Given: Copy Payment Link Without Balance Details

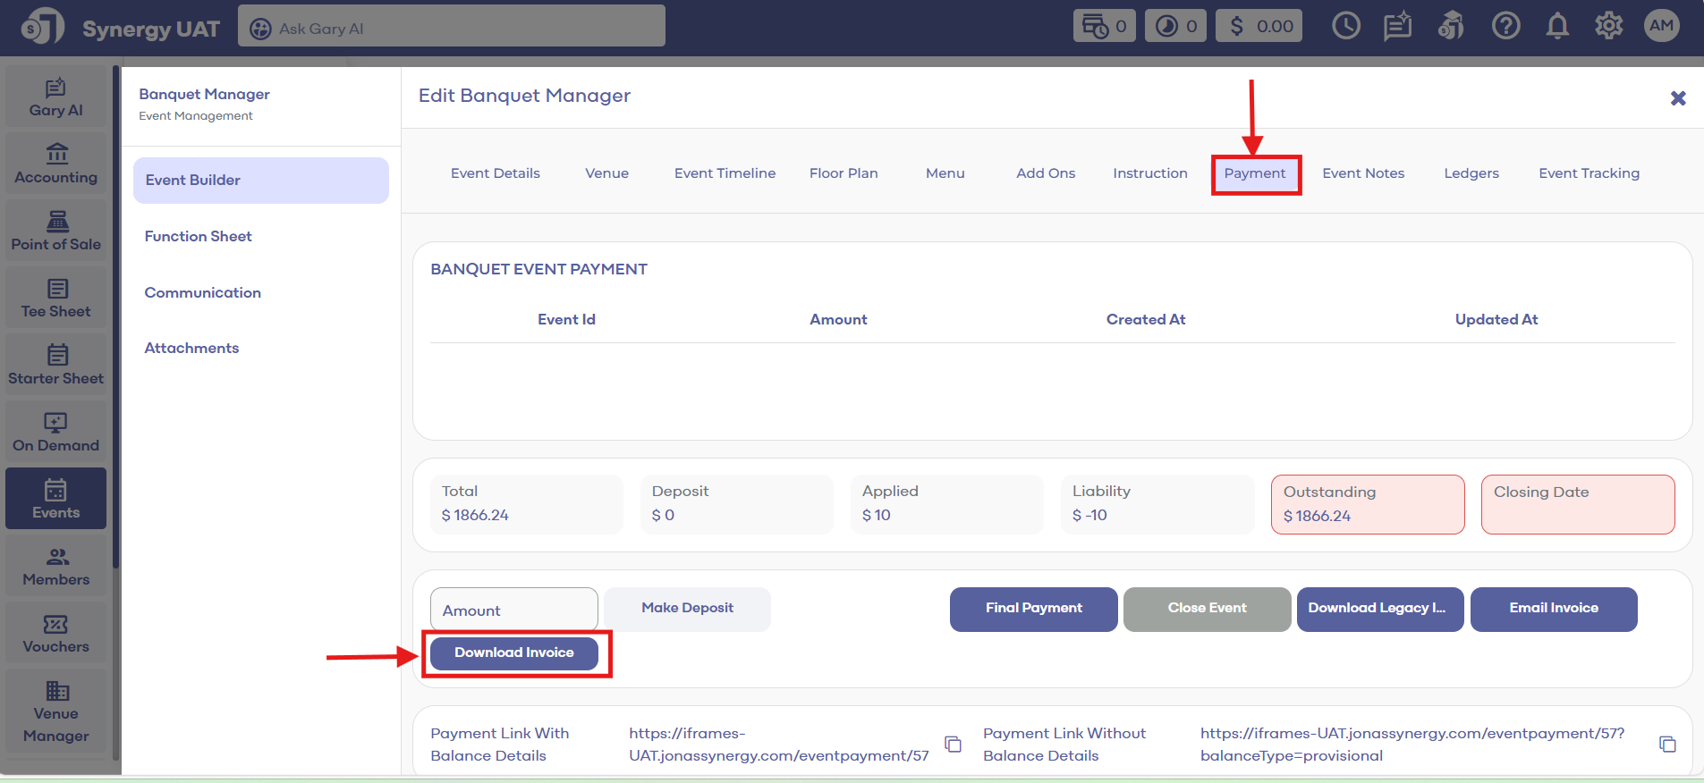Looking at the screenshot, I should point(1667,745).
